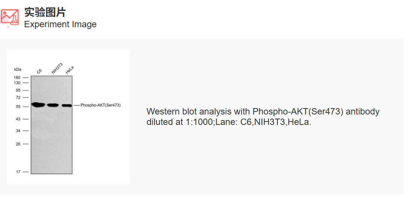The image size is (409, 198).
Task: Click the C6 lane label
Action: point(40,71)
